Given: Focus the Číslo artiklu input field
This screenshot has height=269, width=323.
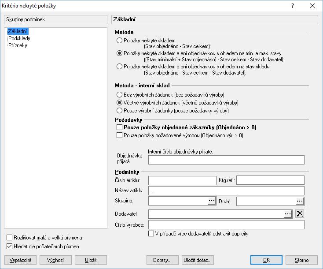Looking at the screenshot, I should click(x=182, y=180).
